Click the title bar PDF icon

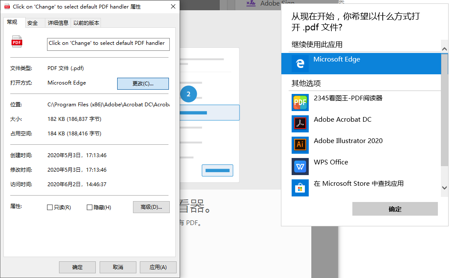tap(7, 6)
